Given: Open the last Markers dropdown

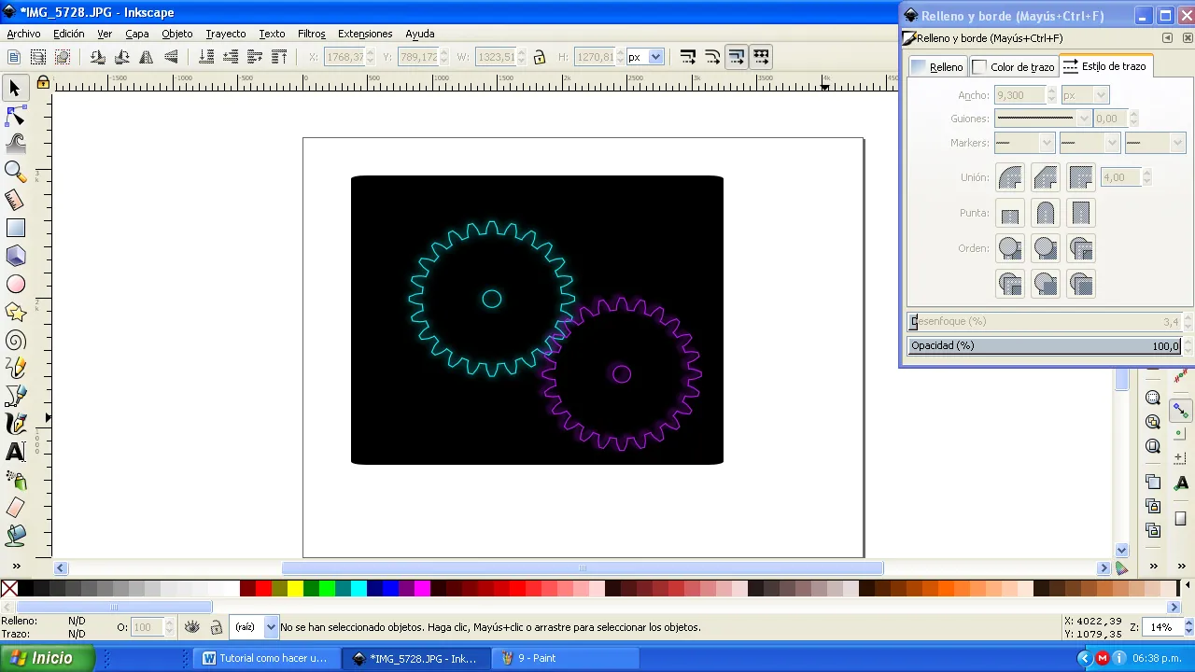Looking at the screenshot, I should (x=1155, y=143).
